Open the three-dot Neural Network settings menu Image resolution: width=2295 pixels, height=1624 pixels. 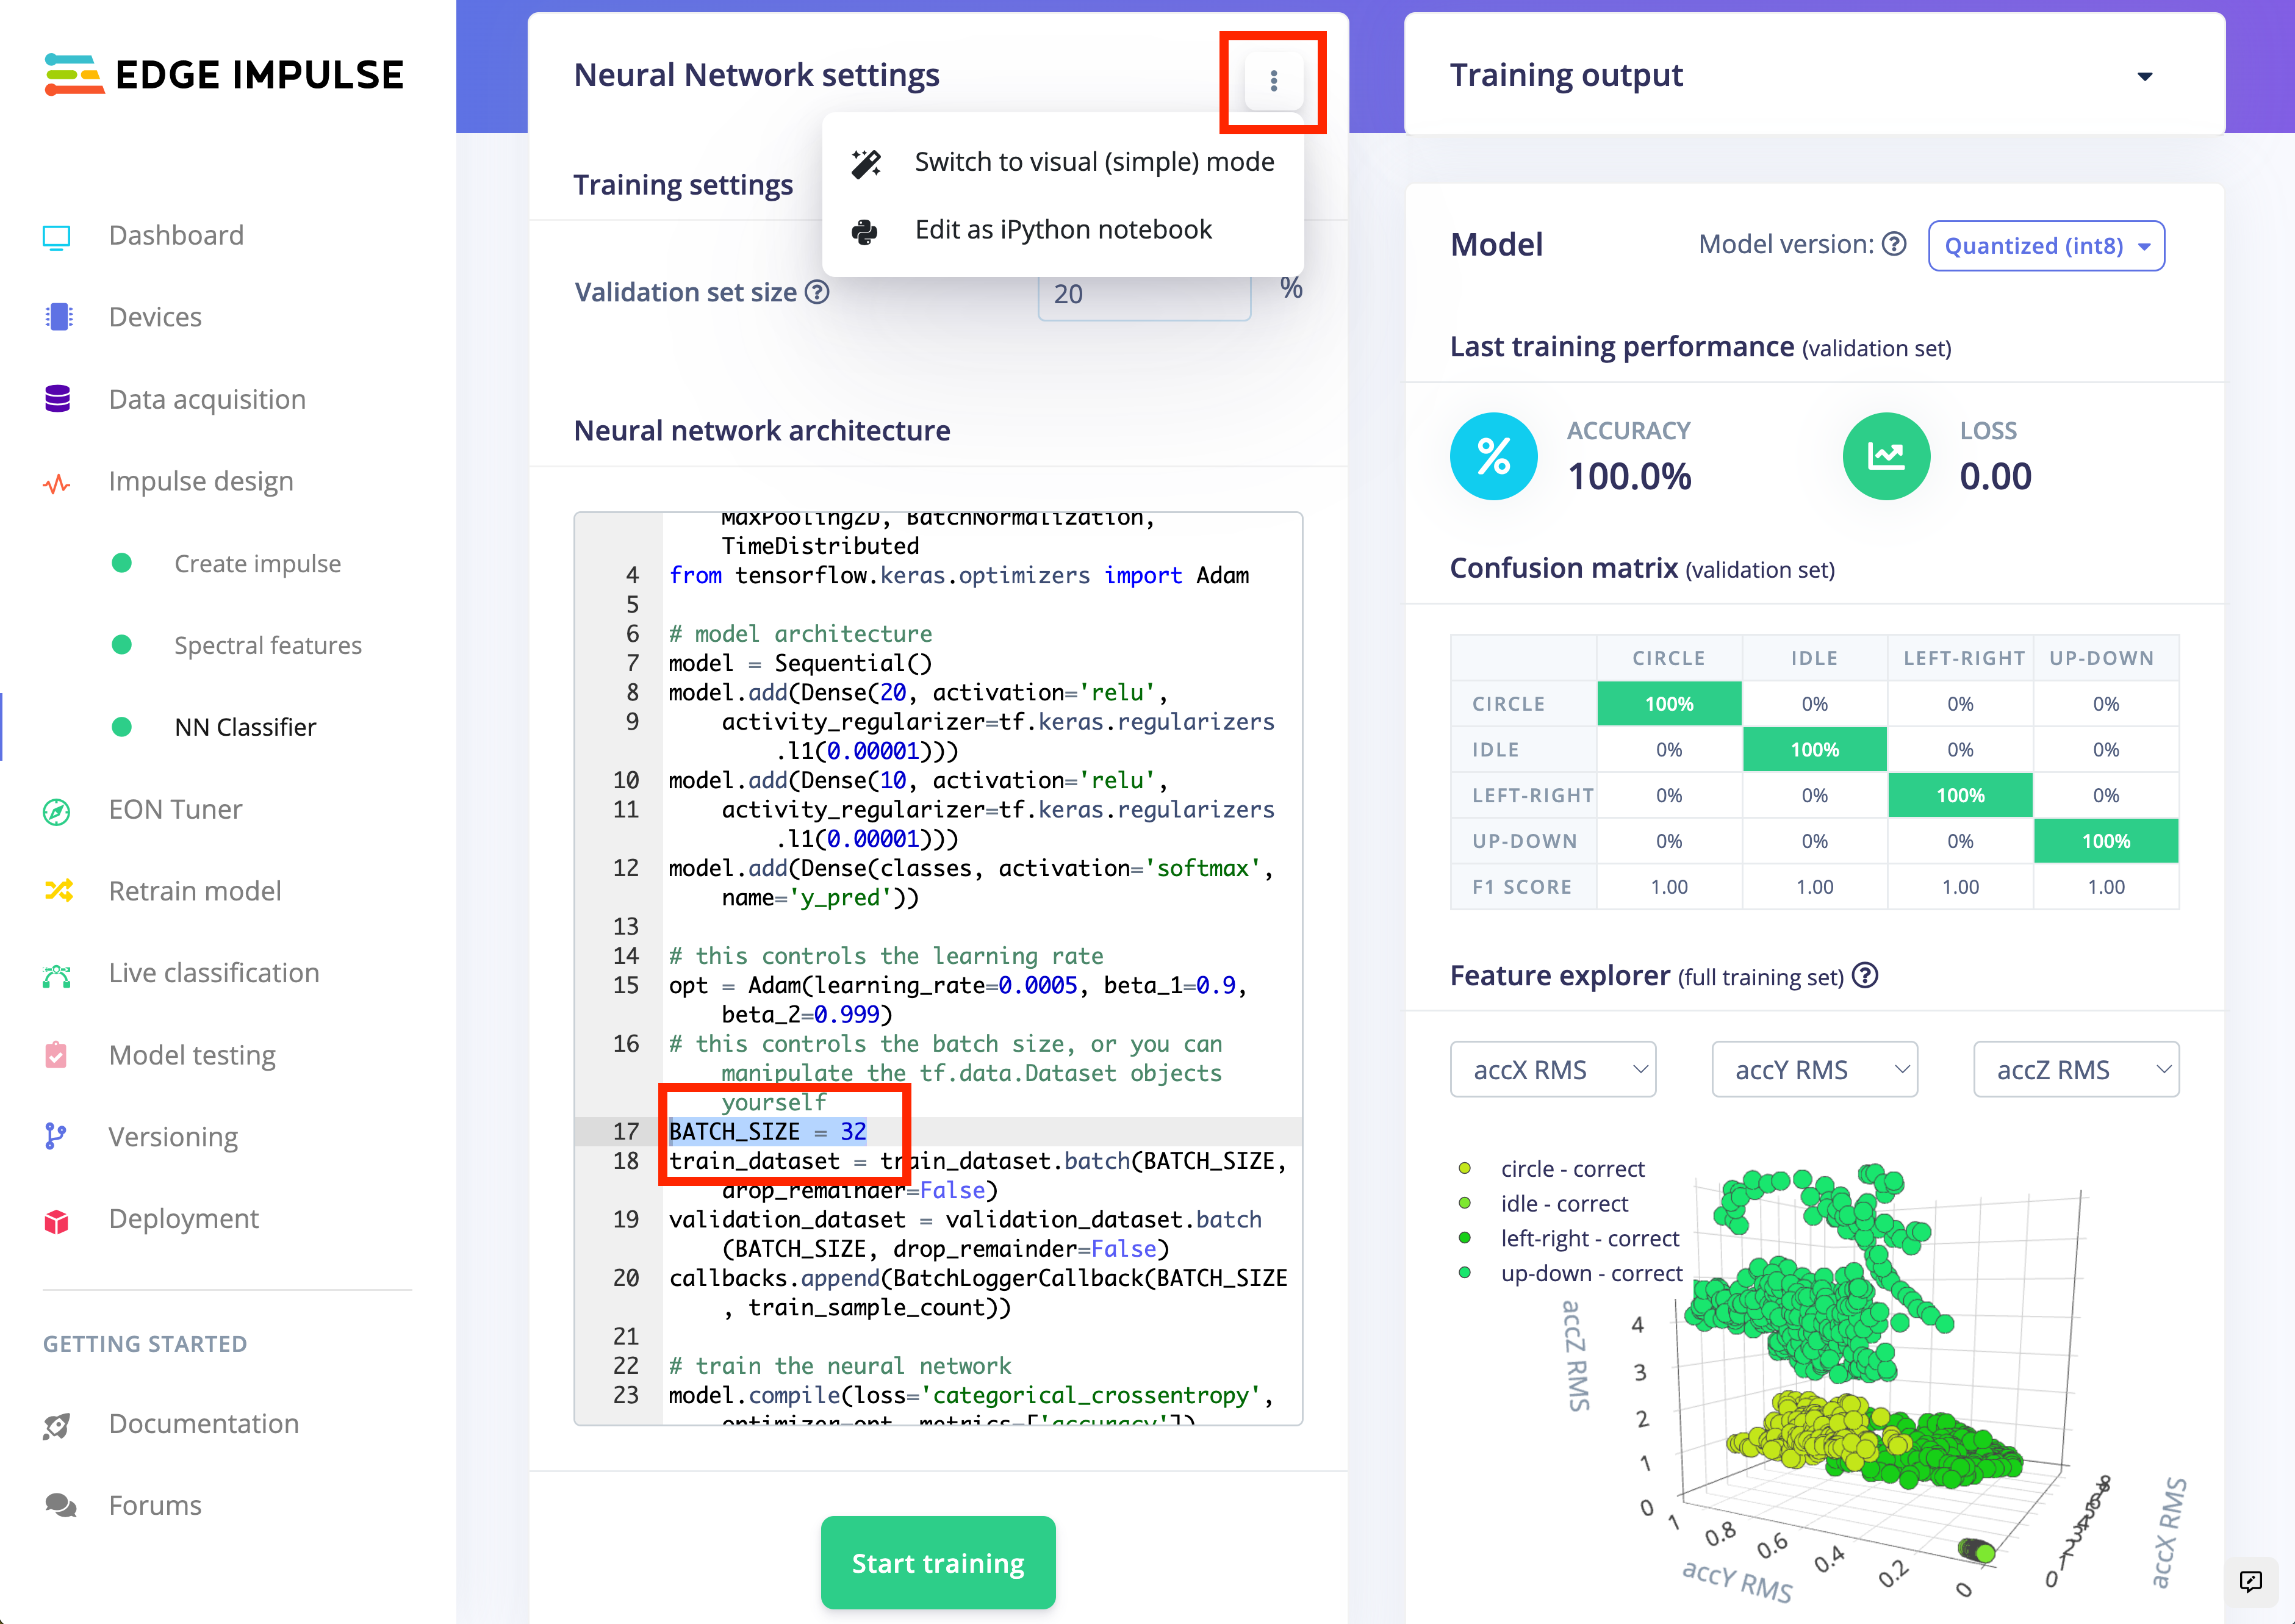coord(1273,81)
